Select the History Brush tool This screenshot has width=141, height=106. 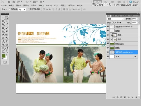coord(6,31)
